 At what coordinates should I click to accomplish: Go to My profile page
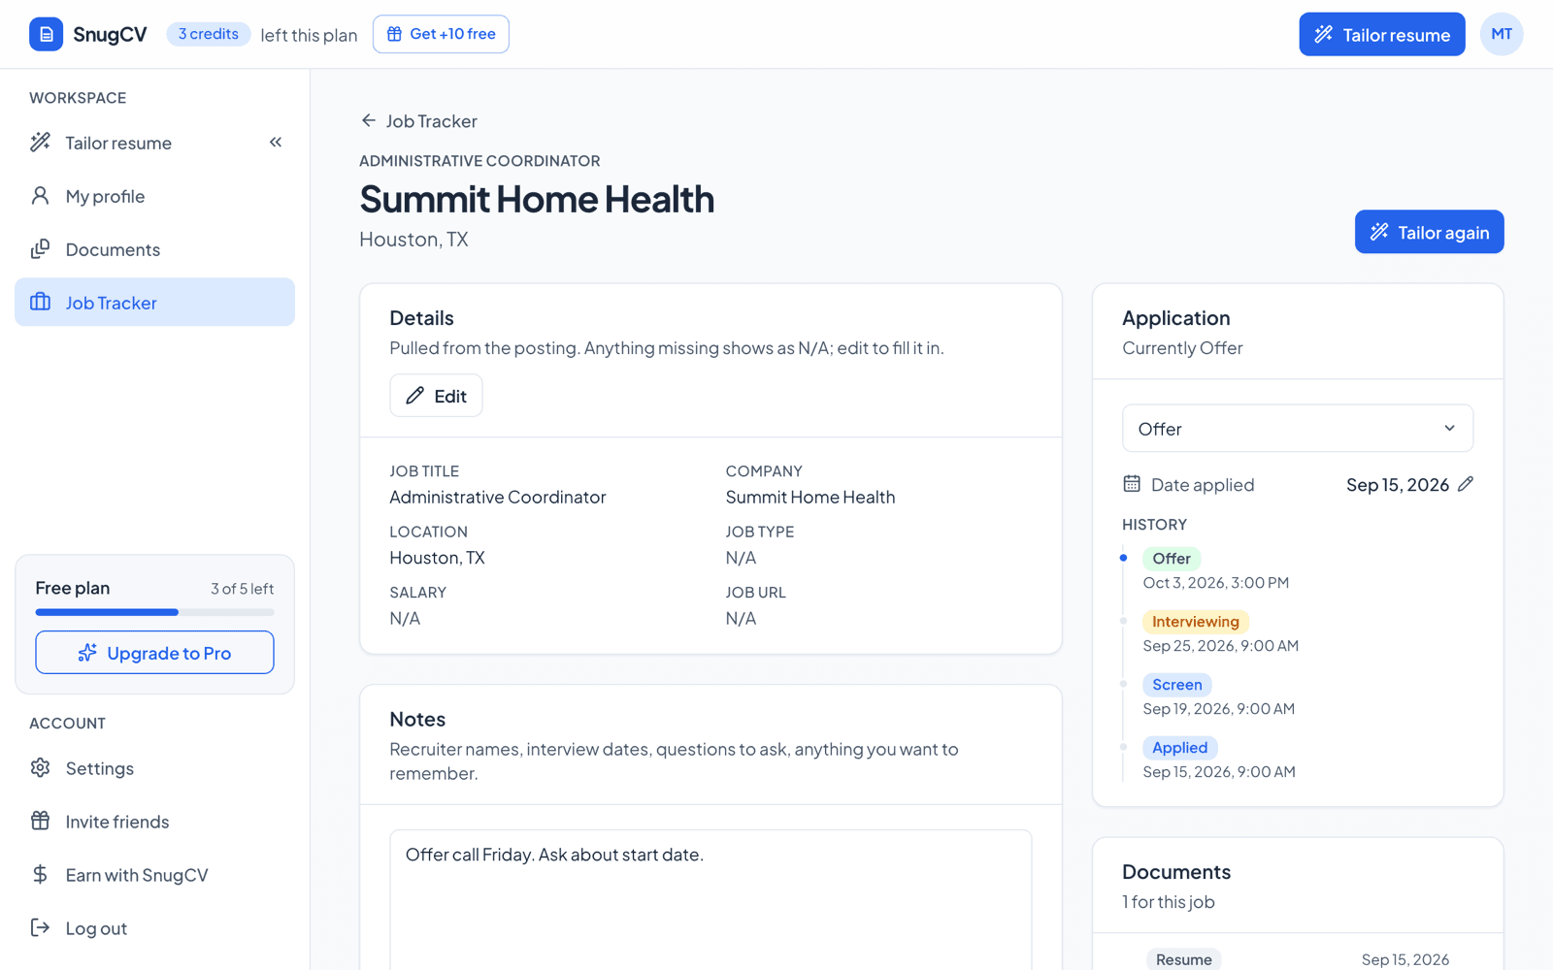pos(155,196)
